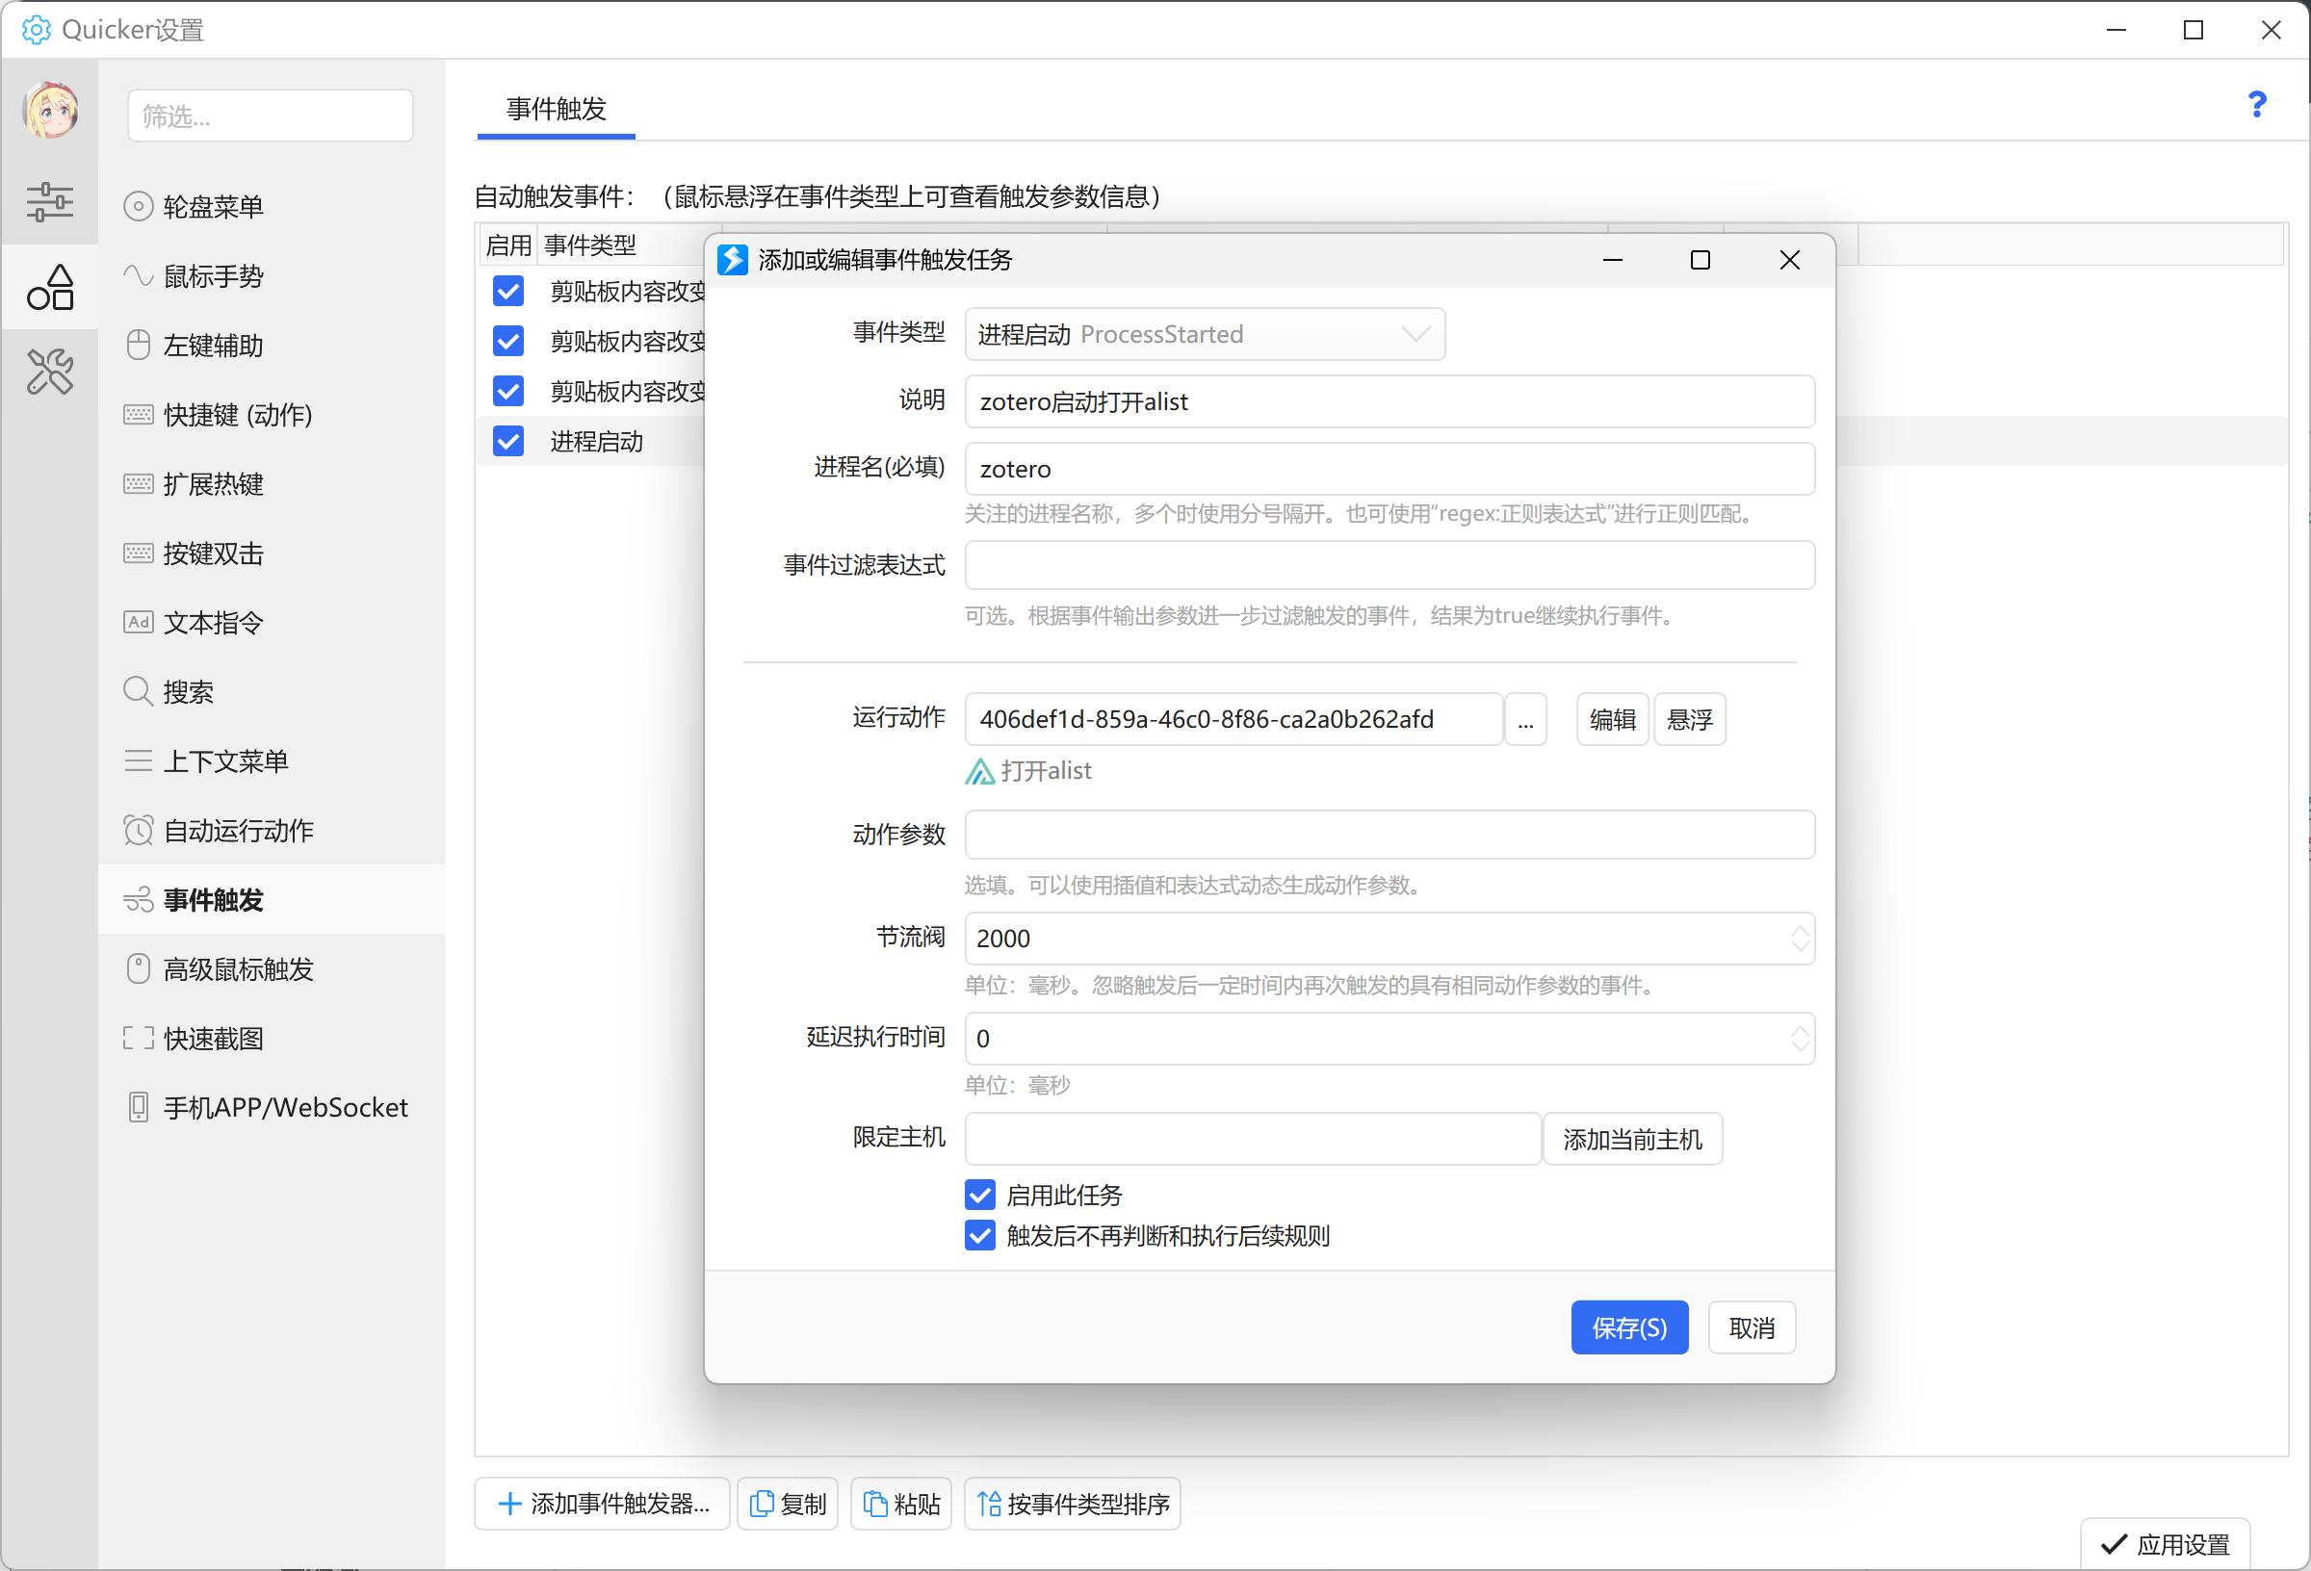Screen dimensions: 2311x1571
Task: Click 添加事件触发器 button
Action: [603, 1504]
